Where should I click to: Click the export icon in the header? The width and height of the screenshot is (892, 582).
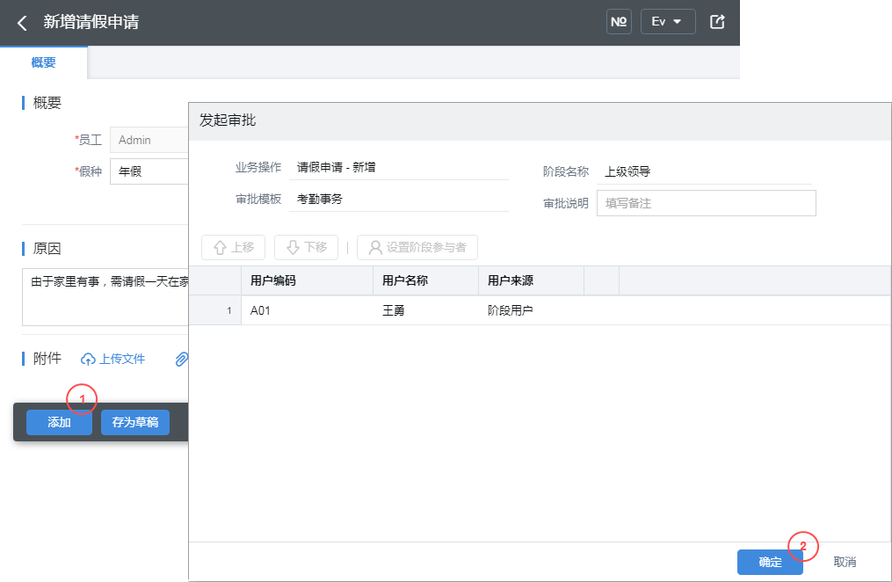click(x=717, y=22)
